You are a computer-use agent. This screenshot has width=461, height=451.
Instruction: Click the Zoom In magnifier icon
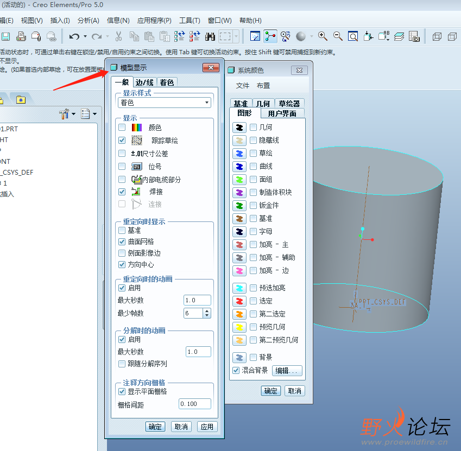[x=323, y=36]
